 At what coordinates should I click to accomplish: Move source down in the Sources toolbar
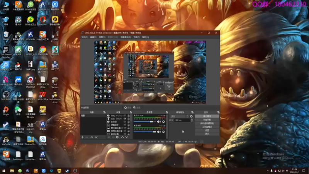[x=127, y=137]
